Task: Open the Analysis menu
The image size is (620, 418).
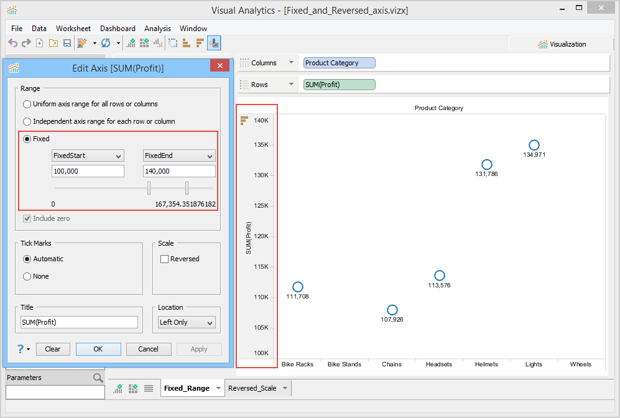Action: coord(157,29)
